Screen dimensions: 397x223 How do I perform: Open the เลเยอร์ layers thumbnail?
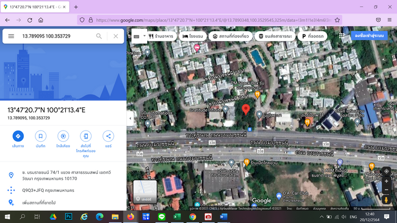tap(145, 192)
